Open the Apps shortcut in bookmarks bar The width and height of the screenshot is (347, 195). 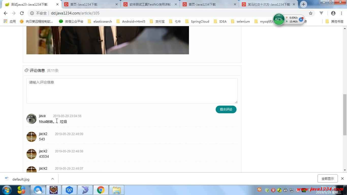pos(10,21)
